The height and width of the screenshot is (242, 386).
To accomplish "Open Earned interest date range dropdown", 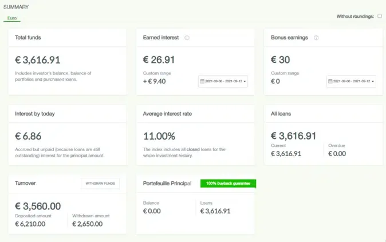I will click(223, 81).
